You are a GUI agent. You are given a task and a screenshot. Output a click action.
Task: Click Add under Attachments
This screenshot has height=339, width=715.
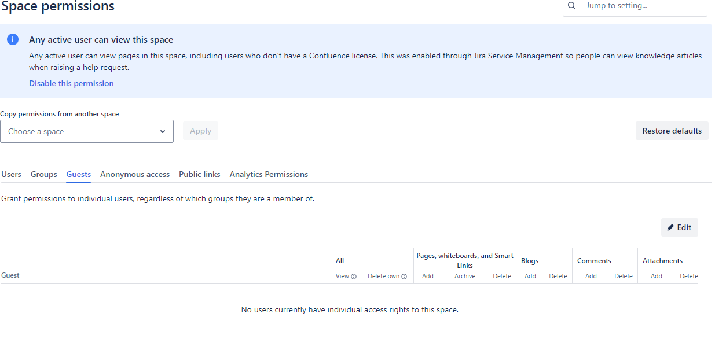click(x=657, y=276)
